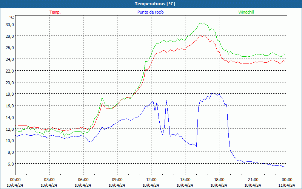Click the 11/04/24 date label
This screenshot has height=189, width=302.
tap(287, 185)
